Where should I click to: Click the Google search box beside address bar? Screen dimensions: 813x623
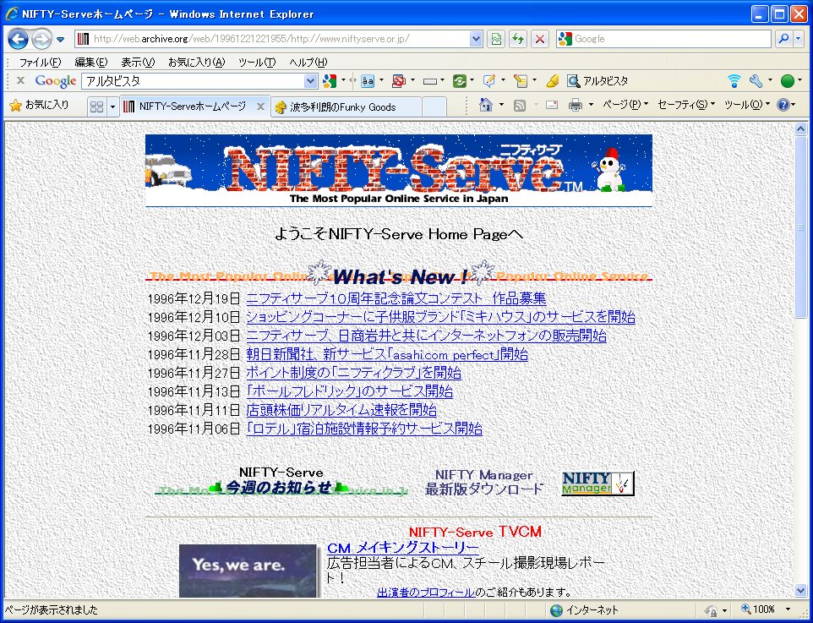click(x=663, y=39)
